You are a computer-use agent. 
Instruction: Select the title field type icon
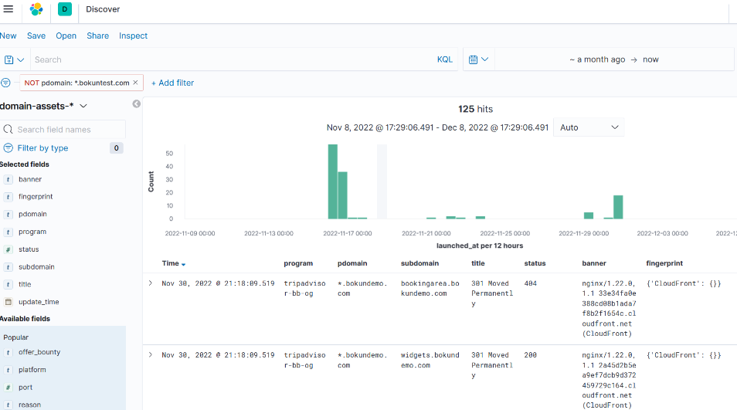pyautogui.click(x=8, y=285)
